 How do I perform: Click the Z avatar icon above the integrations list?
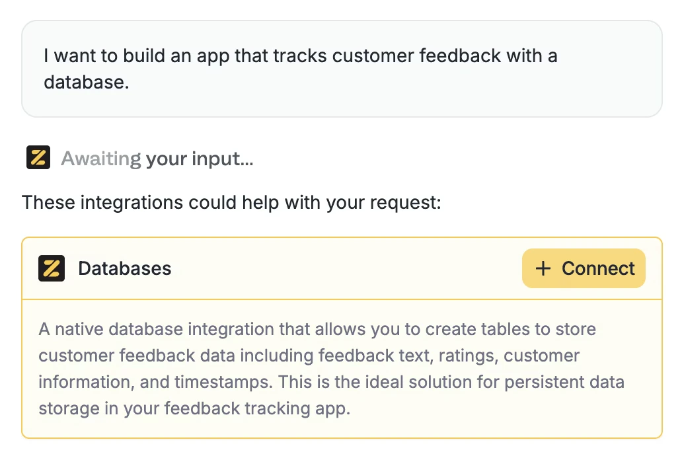coord(38,157)
